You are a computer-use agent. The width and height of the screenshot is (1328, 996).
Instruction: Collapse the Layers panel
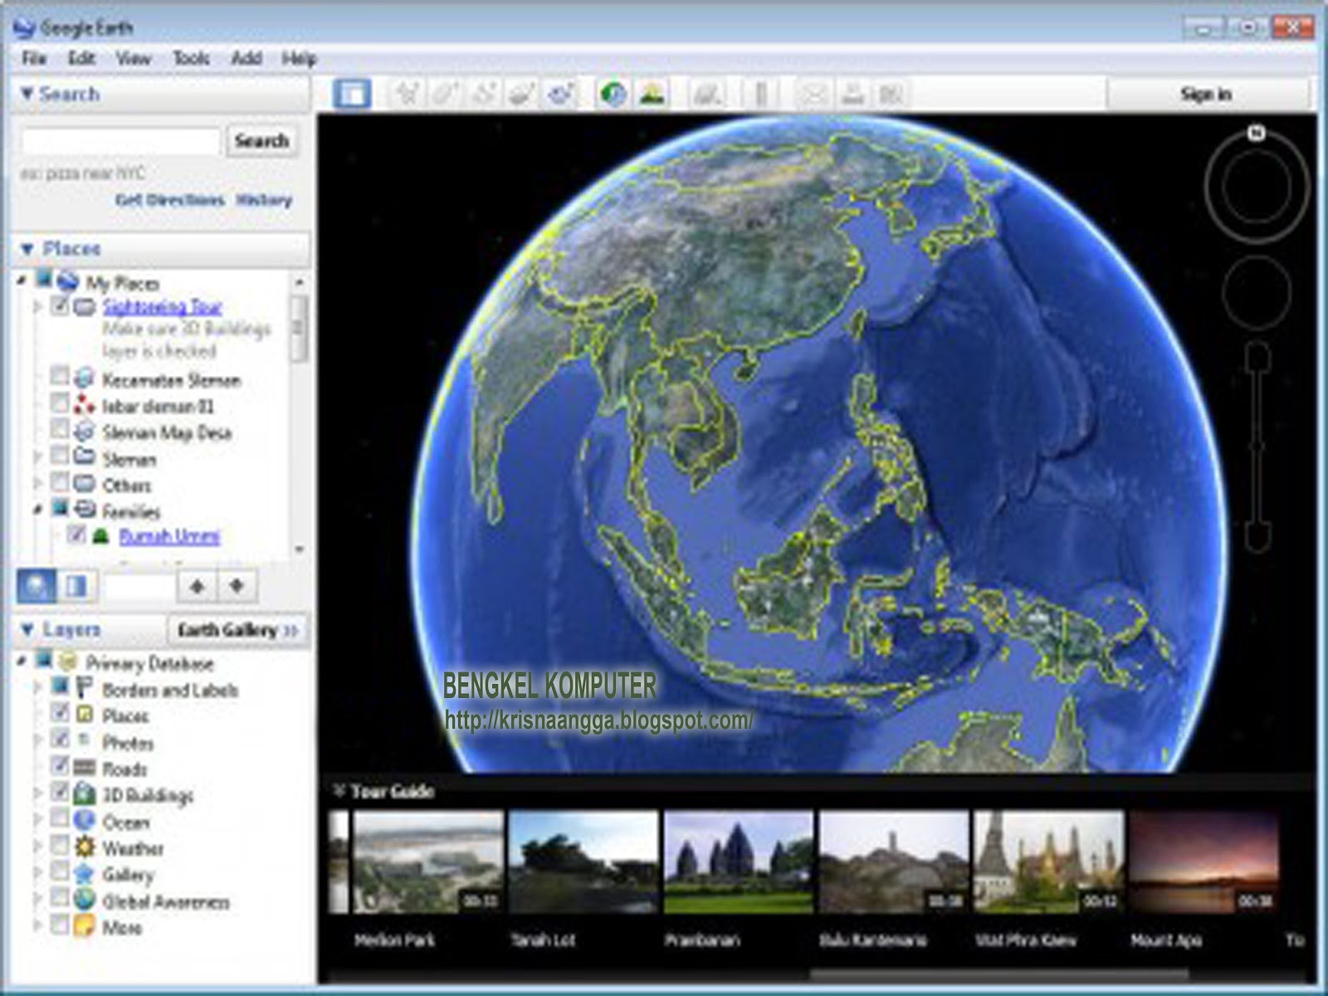[x=27, y=630]
